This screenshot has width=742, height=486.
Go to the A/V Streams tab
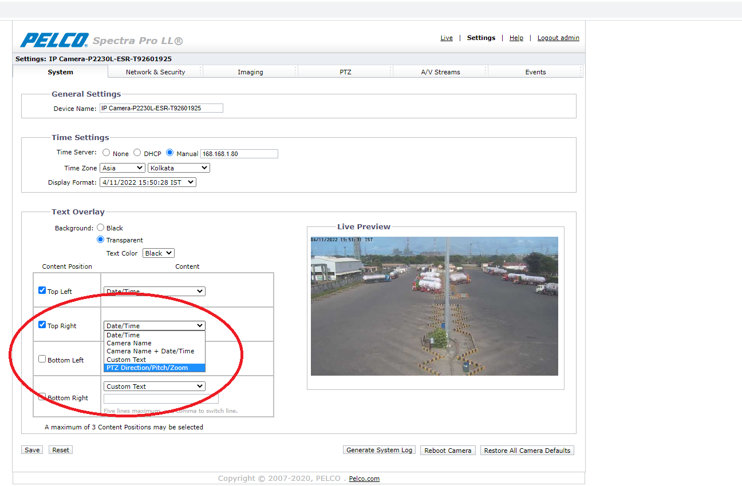coord(440,72)
